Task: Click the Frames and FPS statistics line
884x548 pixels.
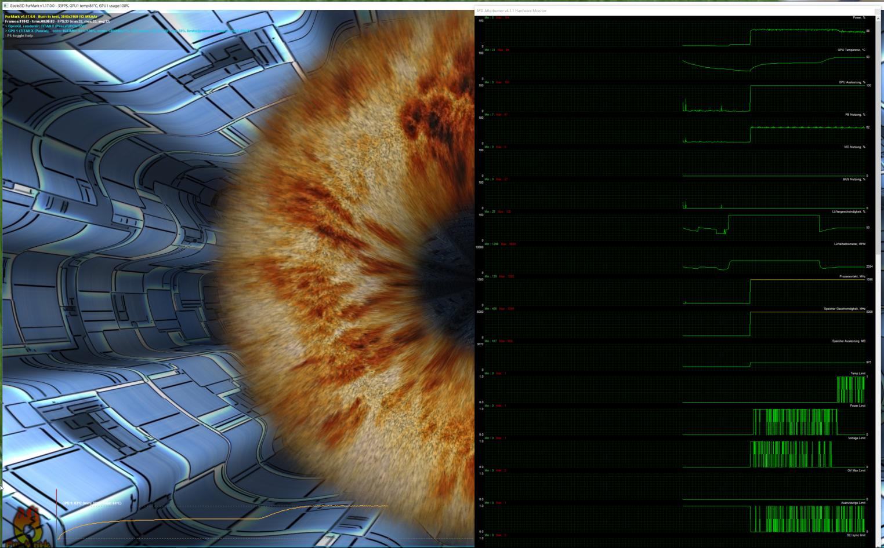Action: pos(57,21)
